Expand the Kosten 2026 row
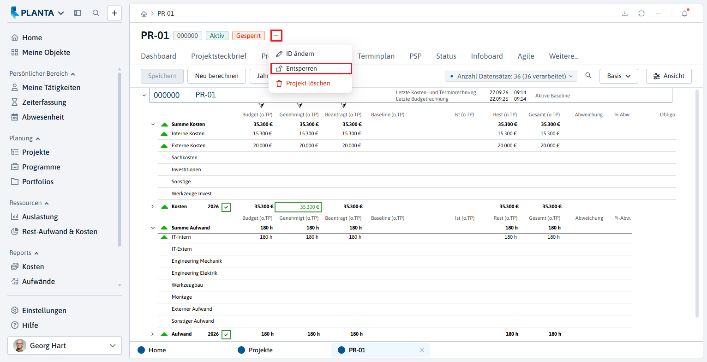 (x=153, y=206)
